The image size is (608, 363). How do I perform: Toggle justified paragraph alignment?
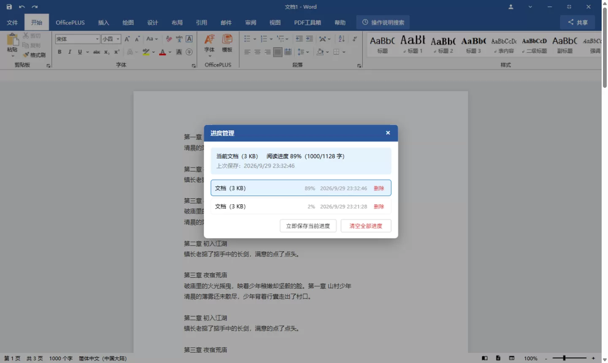point(278,52)
